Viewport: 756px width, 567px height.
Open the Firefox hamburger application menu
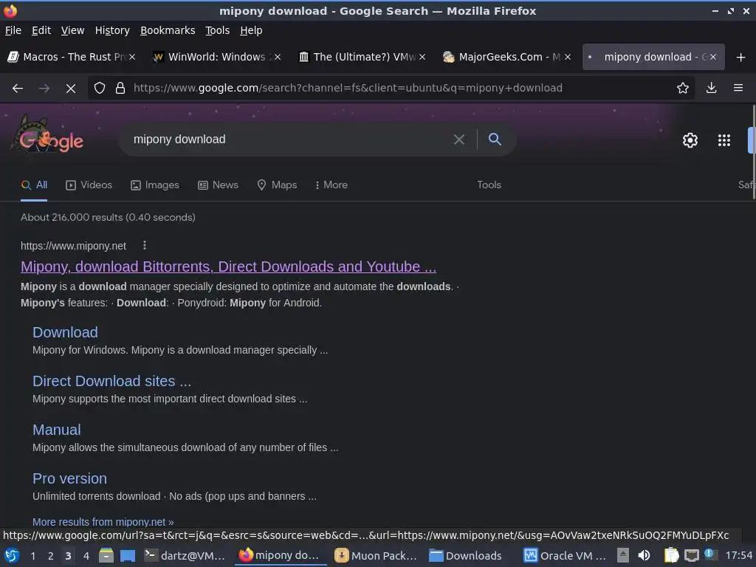738,88
